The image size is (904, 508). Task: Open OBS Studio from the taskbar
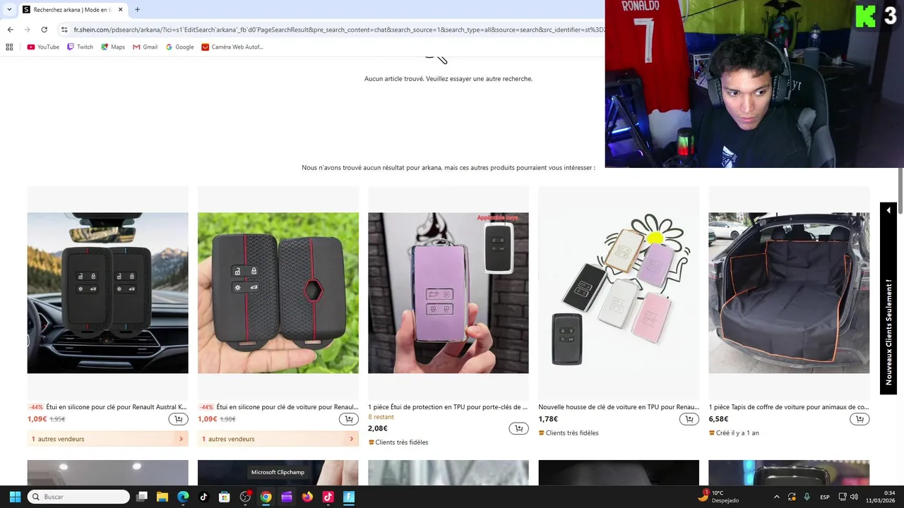pos(245,497)
